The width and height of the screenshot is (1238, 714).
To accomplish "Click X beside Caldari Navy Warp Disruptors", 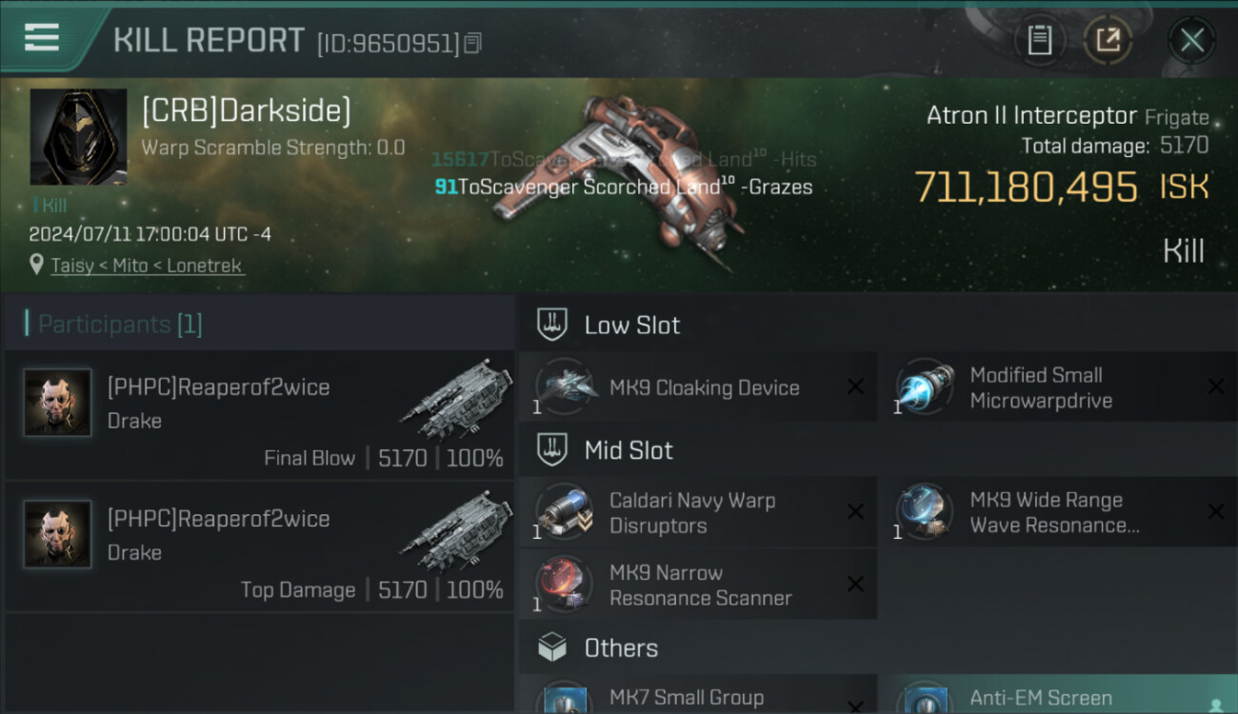I will 855,512.
